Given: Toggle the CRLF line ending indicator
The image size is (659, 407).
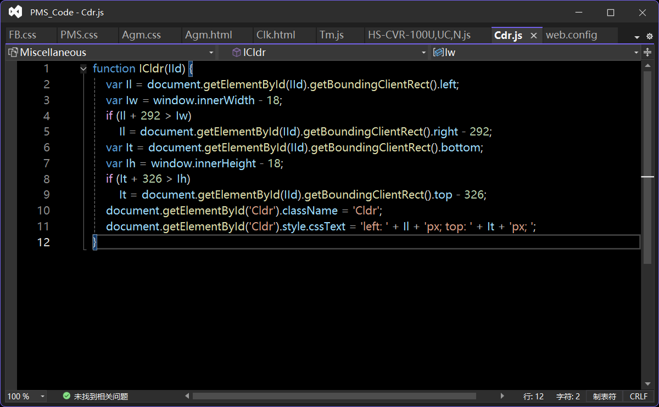Looking at the screenshot, I should 638,396.
